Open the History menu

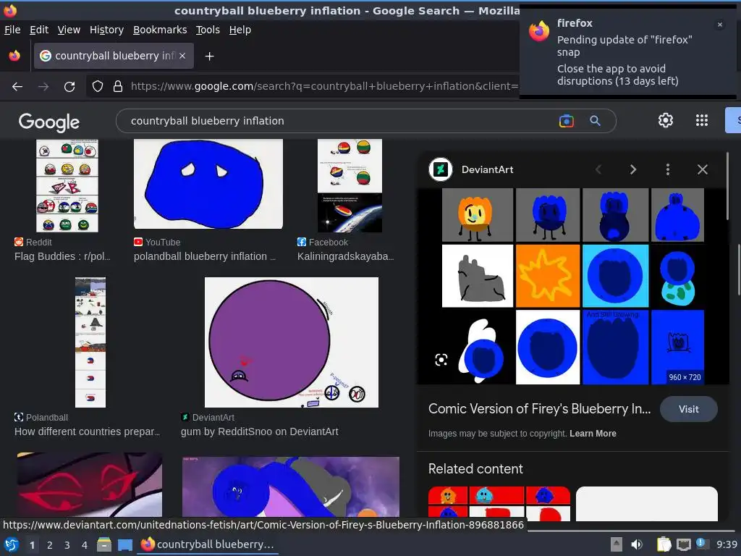(x=106, y=30)
